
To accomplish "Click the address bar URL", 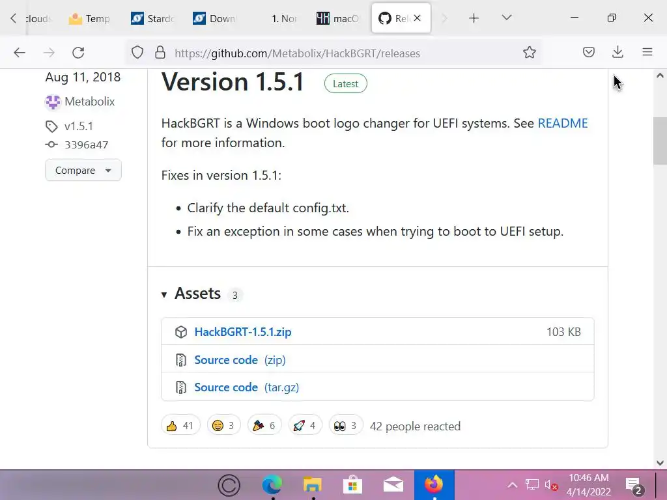I will [297, 53].
